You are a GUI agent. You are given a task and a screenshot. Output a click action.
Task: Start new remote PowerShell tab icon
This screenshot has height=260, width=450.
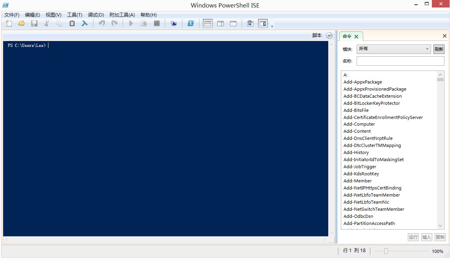173,24
